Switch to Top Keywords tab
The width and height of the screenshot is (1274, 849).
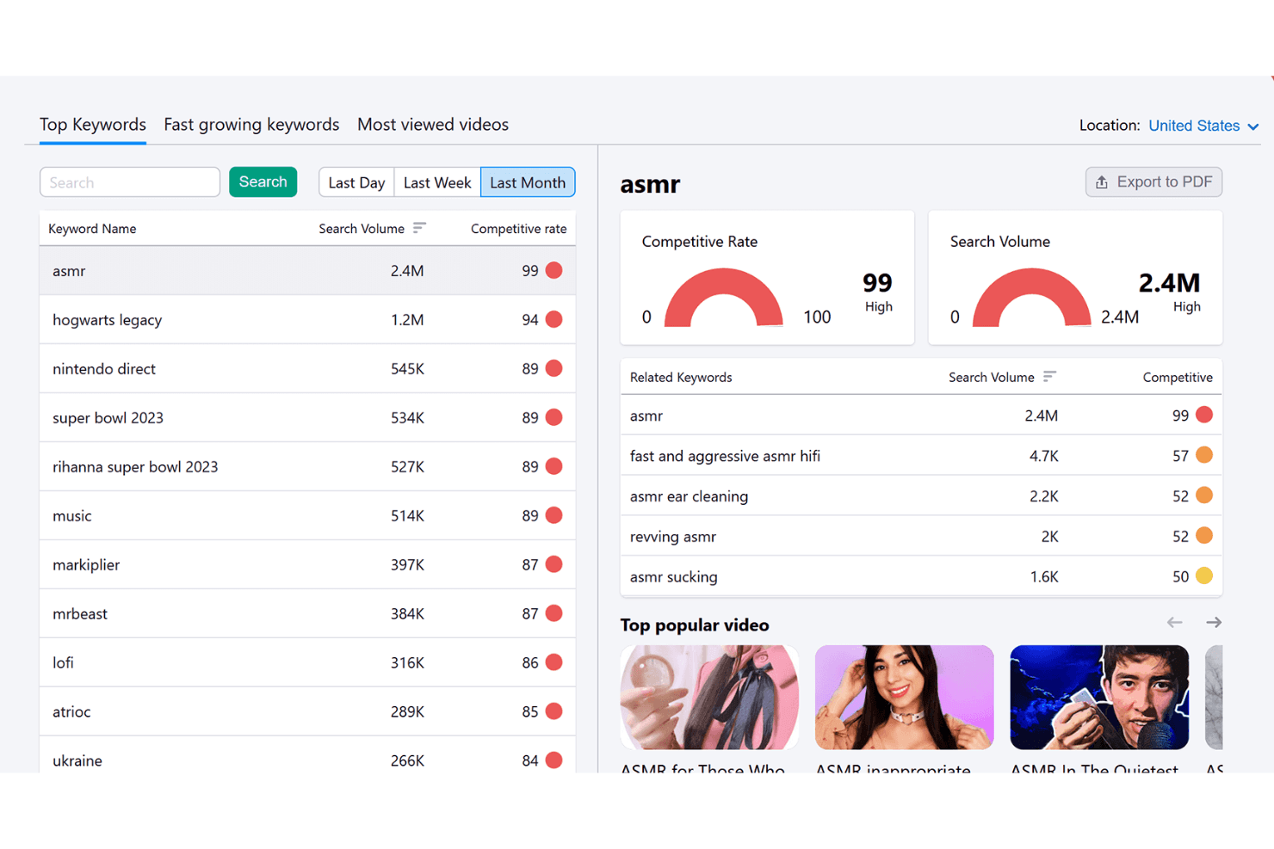93,125
